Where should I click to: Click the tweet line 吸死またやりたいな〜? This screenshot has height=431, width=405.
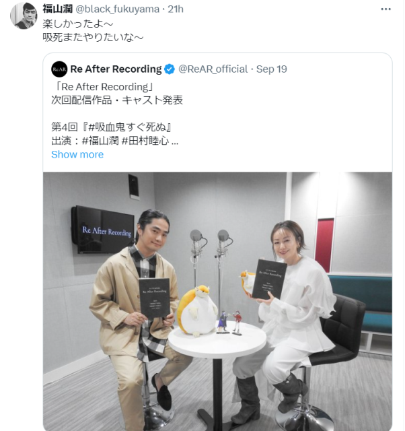[93, 37]
